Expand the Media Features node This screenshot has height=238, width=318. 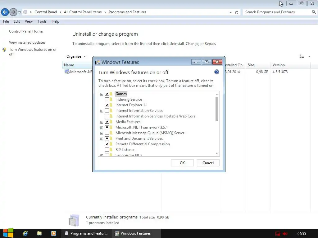pos(102,122)
